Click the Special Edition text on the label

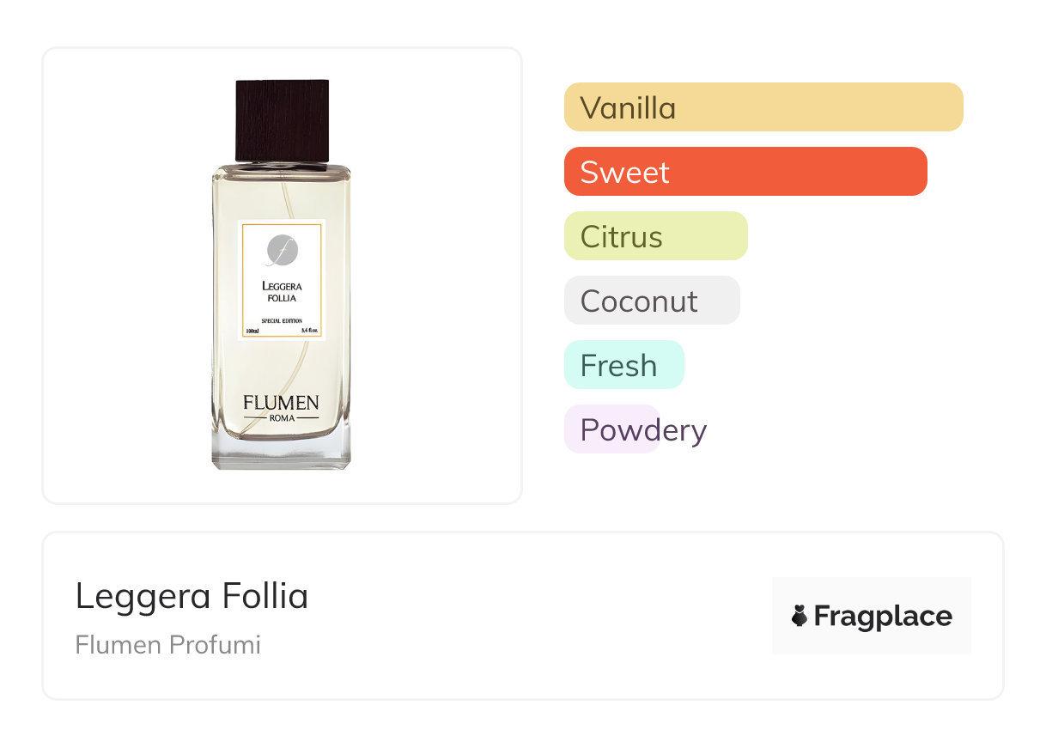[282, 320]
